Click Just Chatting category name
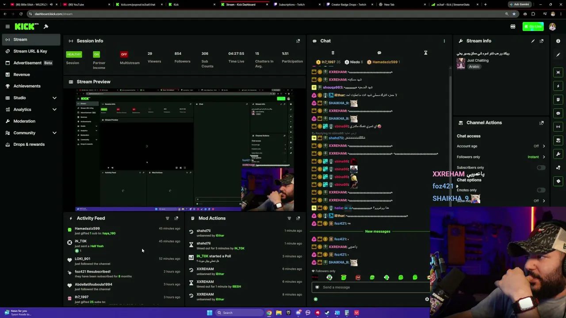This screenshot has width=566, height=318. coord(478,61)
